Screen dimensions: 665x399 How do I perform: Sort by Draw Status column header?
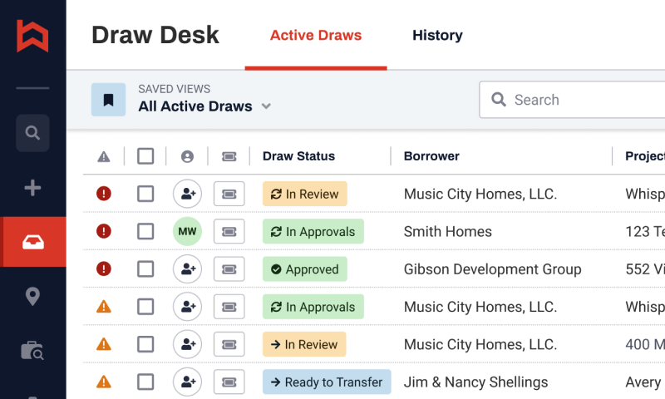(x=298, y=156)
